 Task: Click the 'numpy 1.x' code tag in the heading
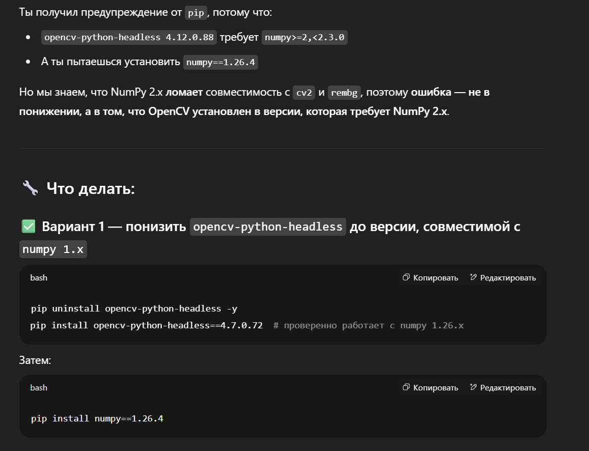pyautogui.click(x=53, y=249)
